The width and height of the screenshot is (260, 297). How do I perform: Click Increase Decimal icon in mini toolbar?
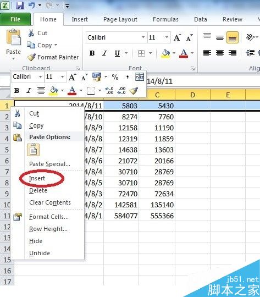[x=109, y=91]
